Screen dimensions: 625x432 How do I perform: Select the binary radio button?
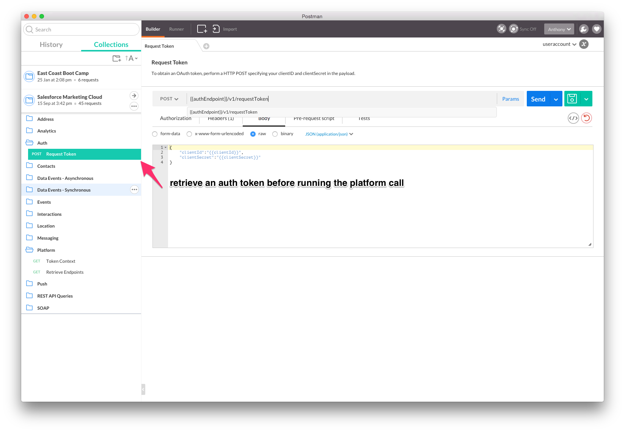click(275, 134)
